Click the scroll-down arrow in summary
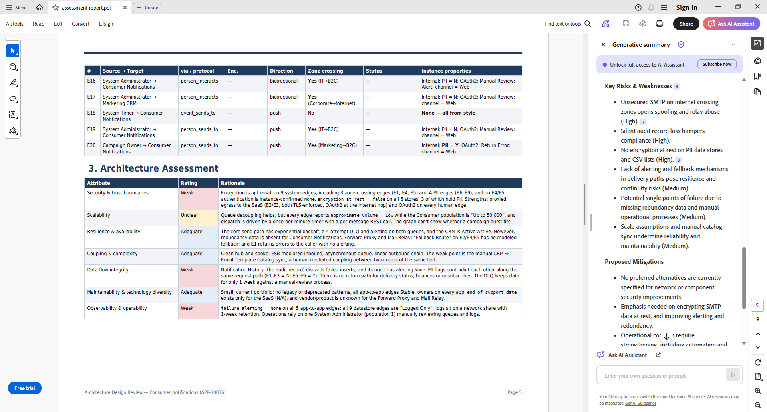This screenshot has width=767, height=412. [x=666, y=337]
